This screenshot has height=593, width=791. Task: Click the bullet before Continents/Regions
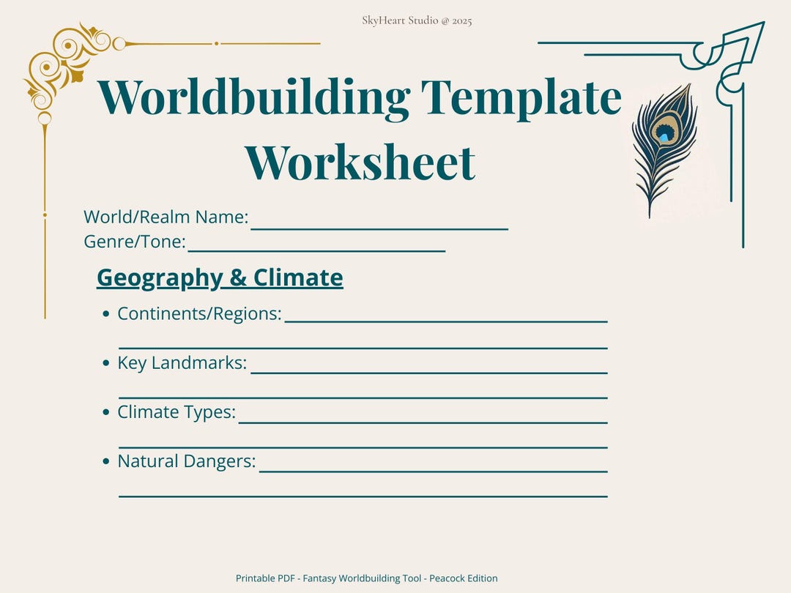click(x=105, y=314)
